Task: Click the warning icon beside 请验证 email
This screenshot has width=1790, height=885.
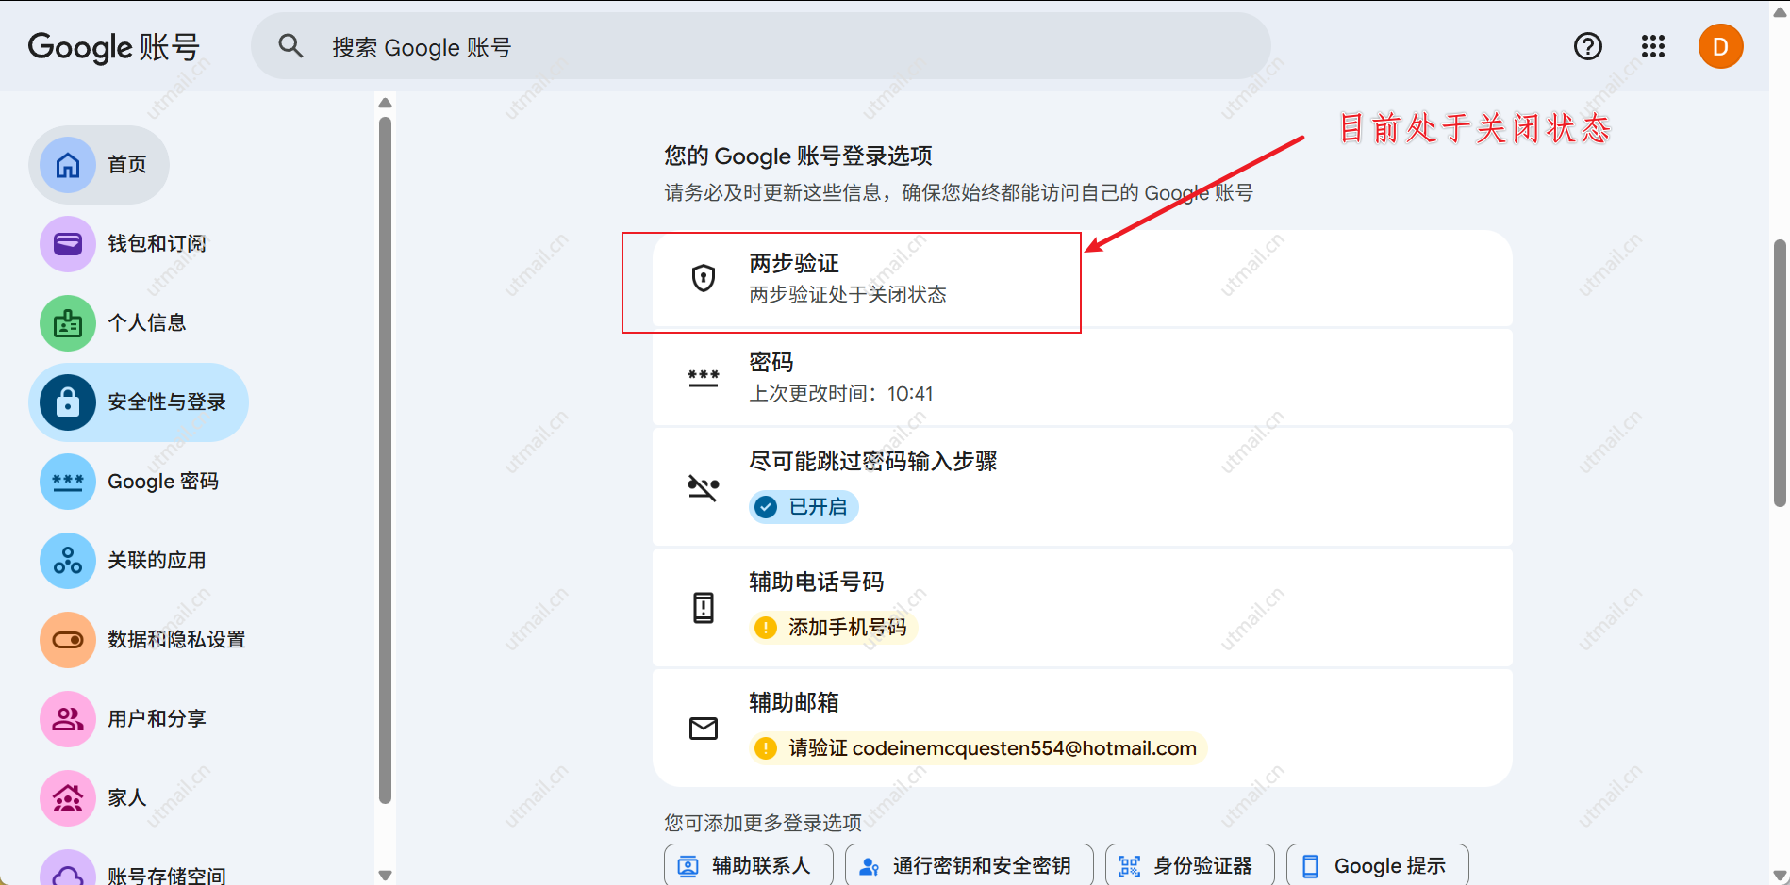Action: coord(766,748)
